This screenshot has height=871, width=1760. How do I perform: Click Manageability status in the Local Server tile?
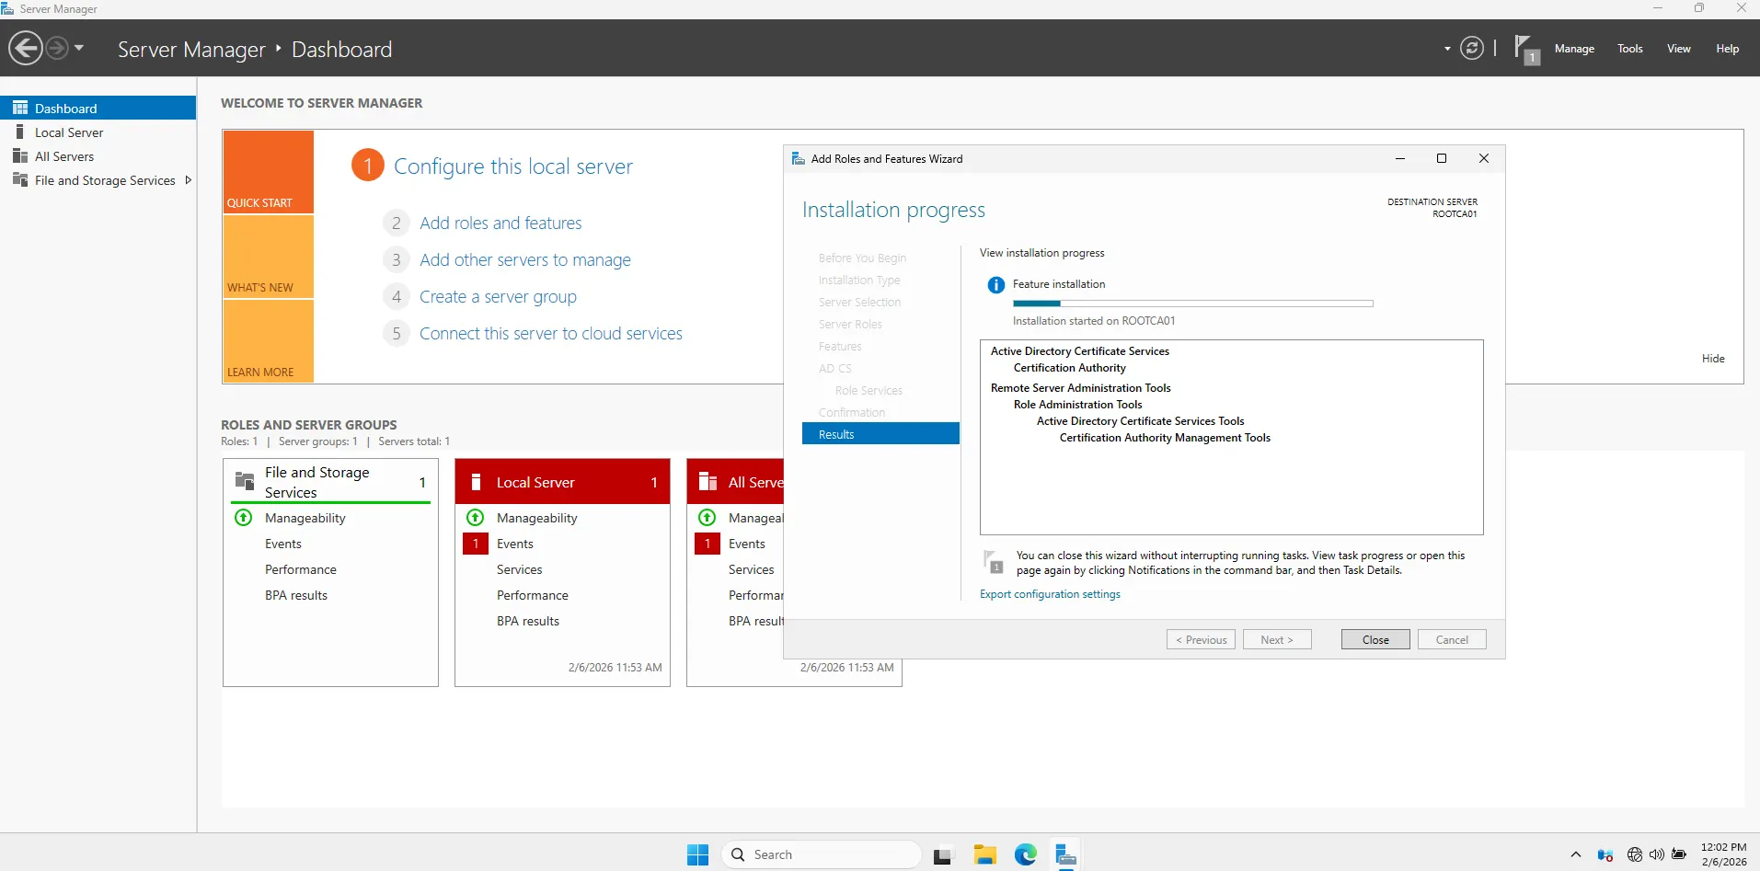pyautogui.click(x=536, y=518)
